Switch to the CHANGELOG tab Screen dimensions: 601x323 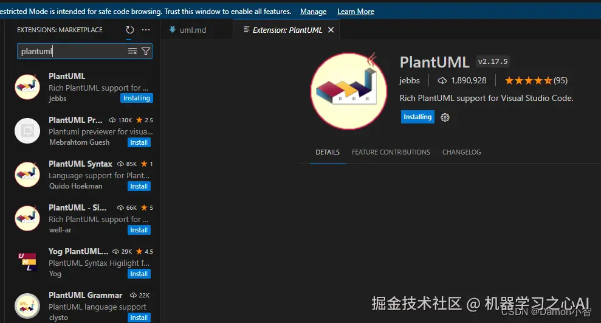coord(461,152)
